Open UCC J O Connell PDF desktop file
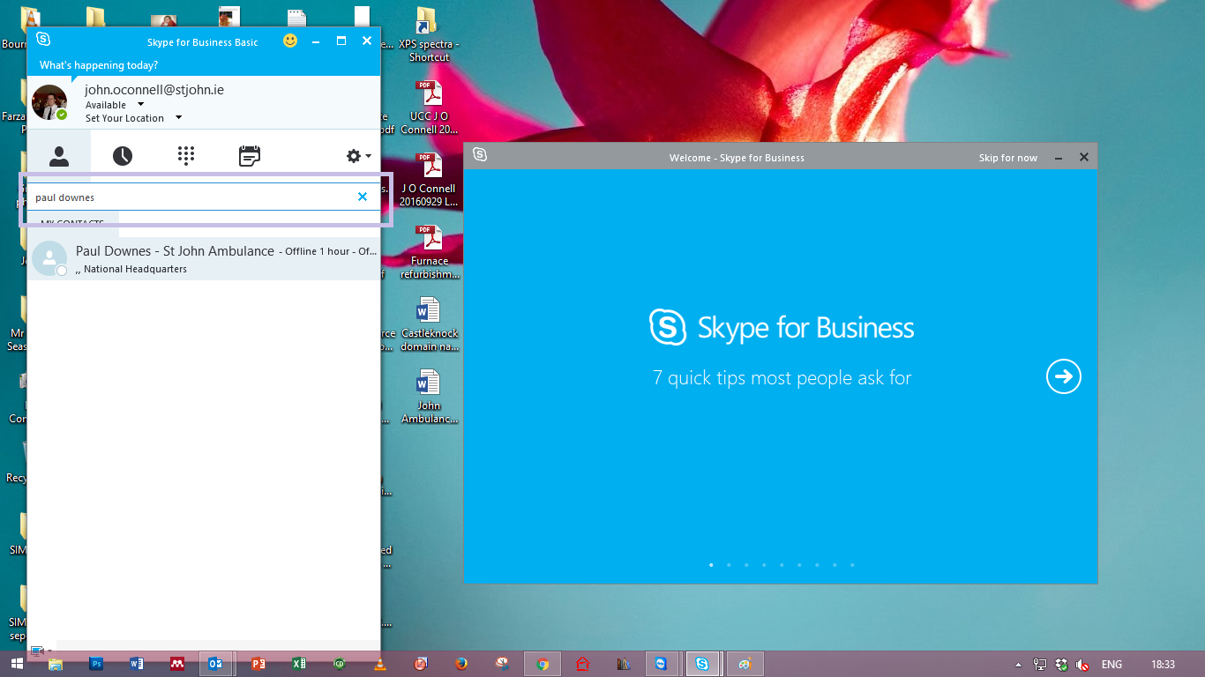The image size is (1205, 677). 430,108
